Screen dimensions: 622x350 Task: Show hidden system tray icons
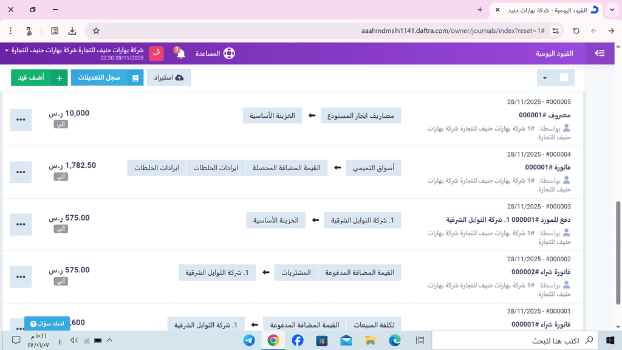coord(109,340)
